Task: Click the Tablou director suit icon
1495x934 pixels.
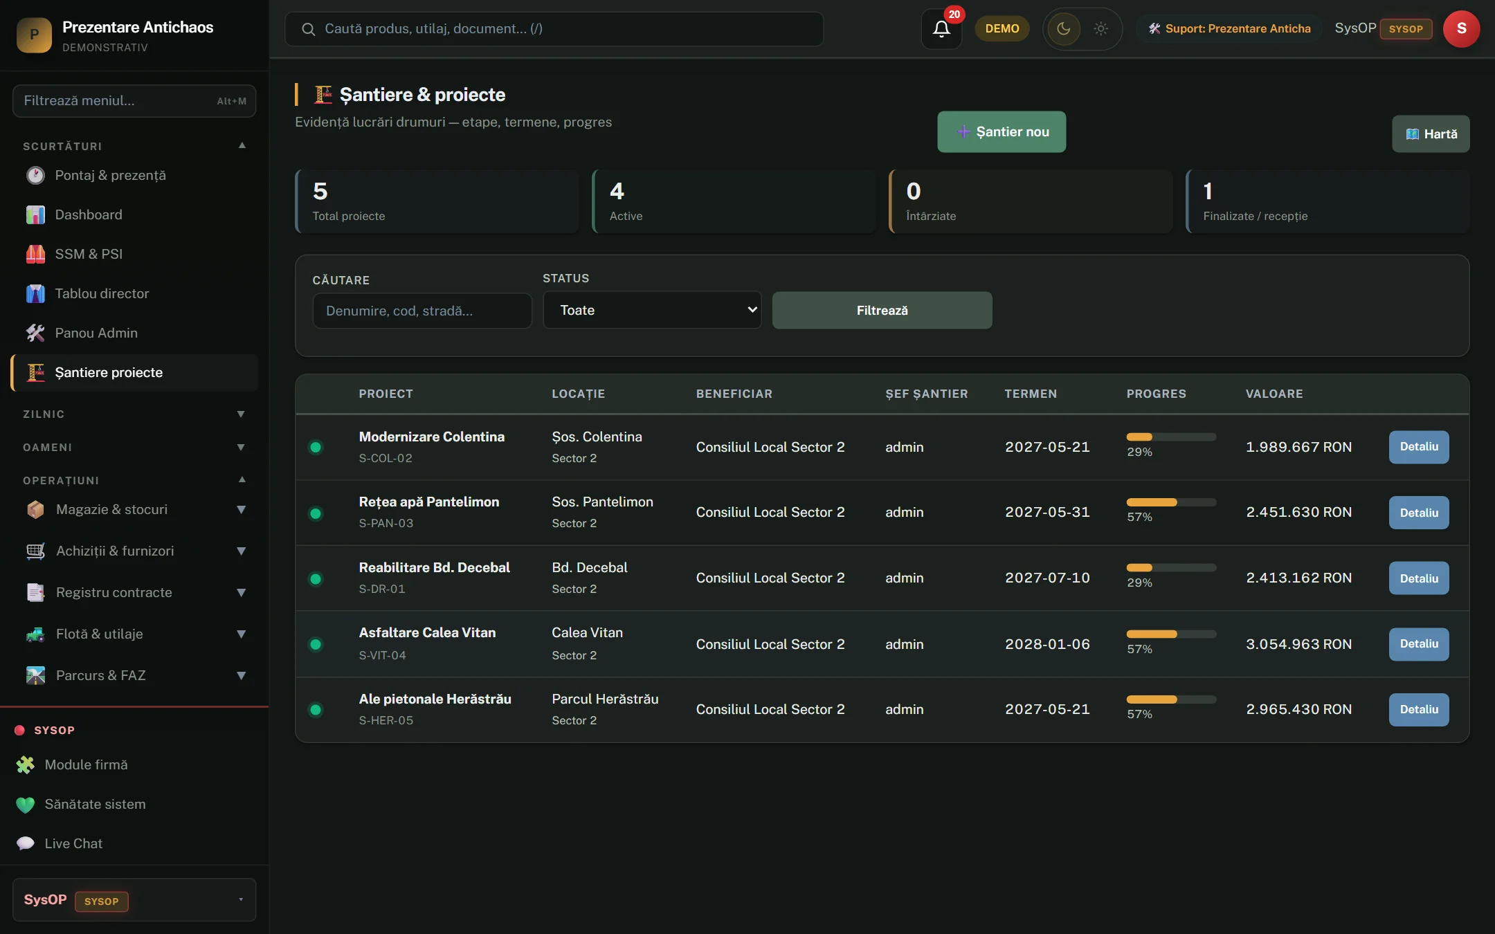Action: click(x=35, y=294)
